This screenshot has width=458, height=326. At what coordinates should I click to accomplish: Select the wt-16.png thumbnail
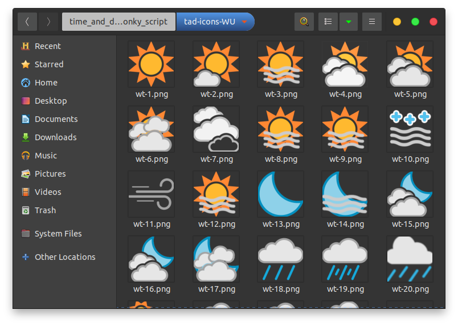click(x=152, y=259)
